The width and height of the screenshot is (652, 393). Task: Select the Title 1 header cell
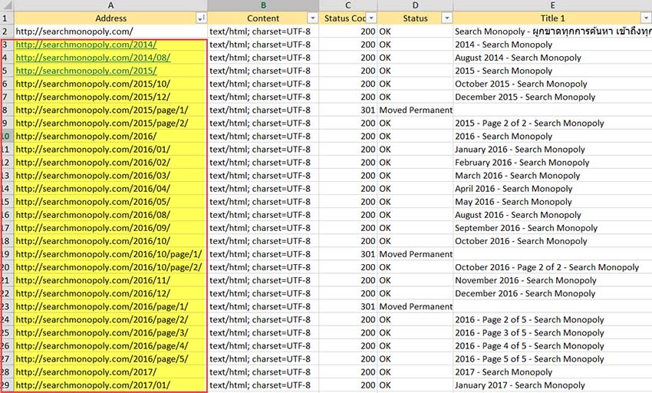[x=552, y=18]
